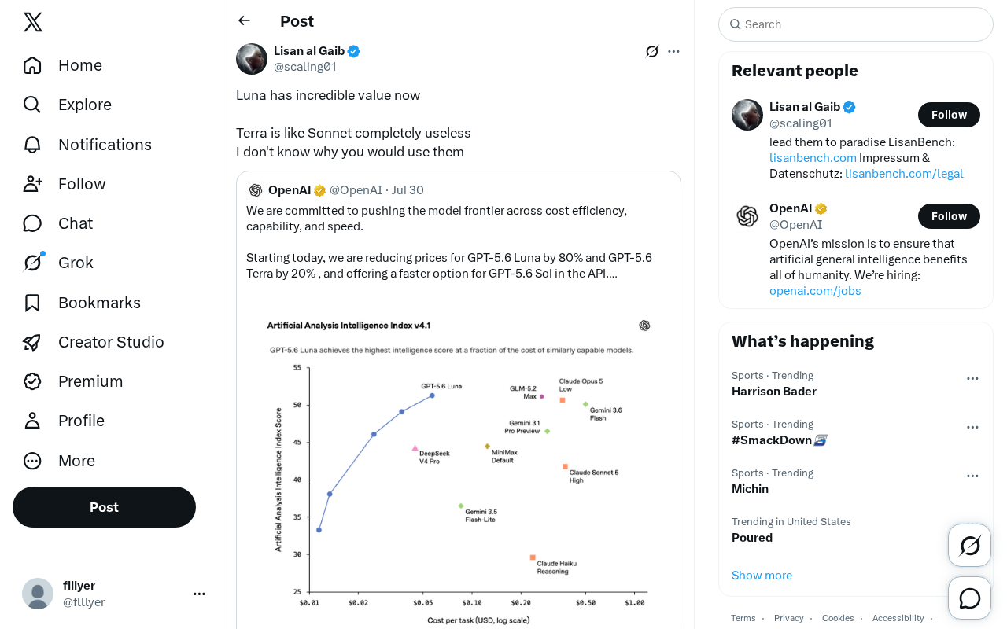Open the openai.com/jobs link
Viewport: 1007px width, 629px height.
pos(815,291)
